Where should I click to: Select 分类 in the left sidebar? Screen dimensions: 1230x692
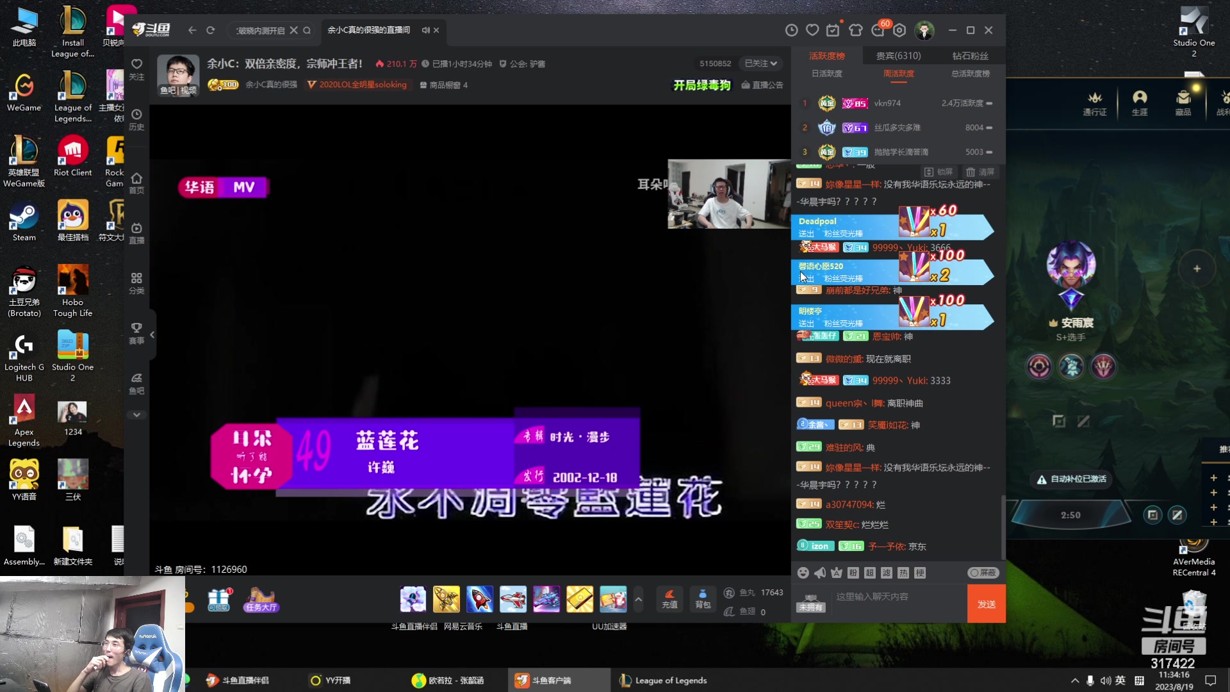(x=136, y=283)
